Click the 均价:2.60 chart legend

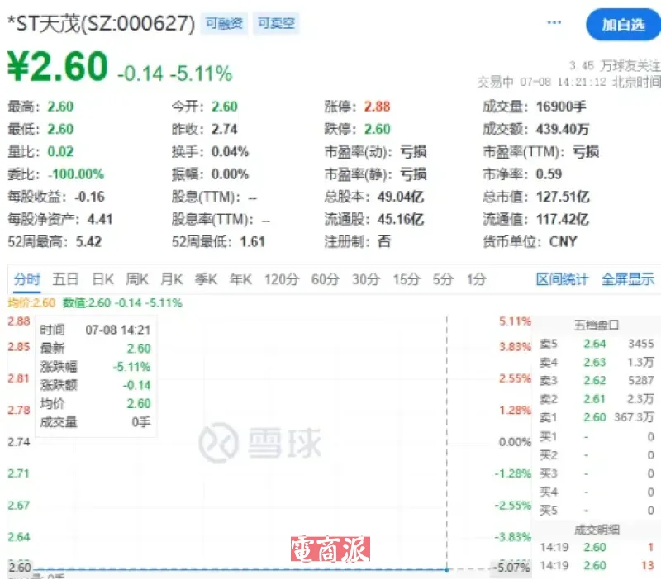point(31,302)
